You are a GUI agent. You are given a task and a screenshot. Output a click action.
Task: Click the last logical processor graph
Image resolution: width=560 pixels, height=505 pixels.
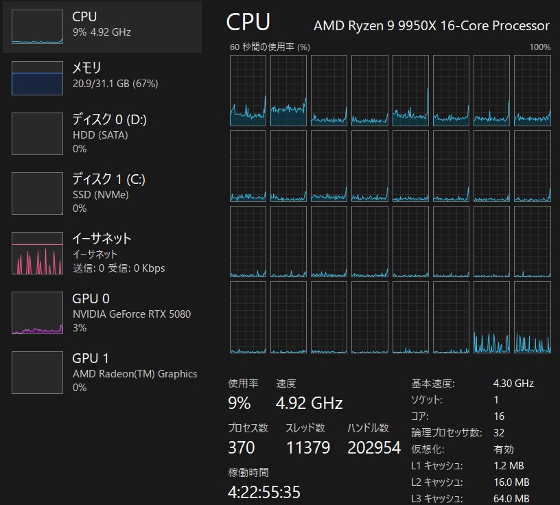click(532, 317)
